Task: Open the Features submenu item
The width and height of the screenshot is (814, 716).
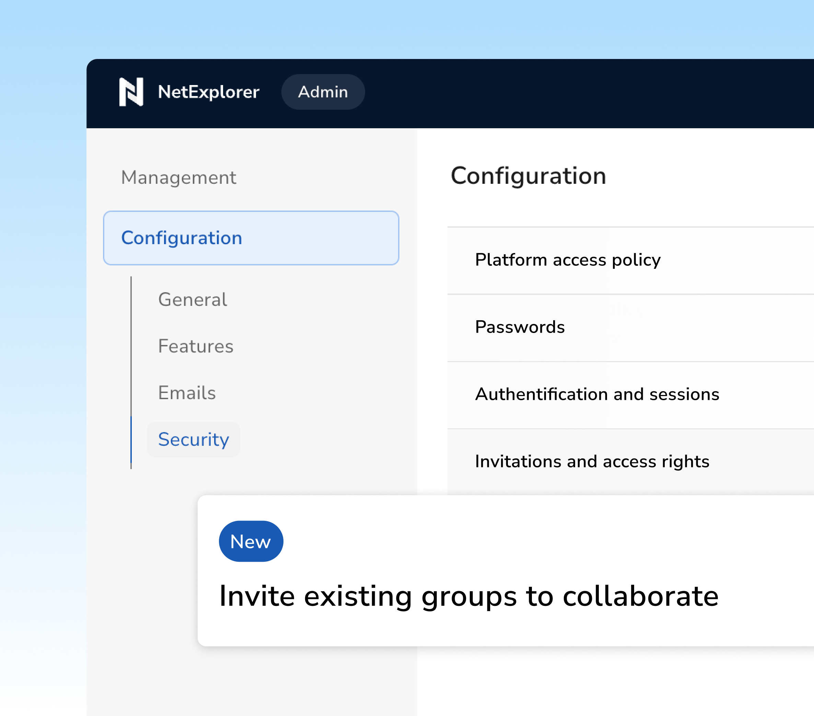Action: pyautogui.click(x=196, y=346)
